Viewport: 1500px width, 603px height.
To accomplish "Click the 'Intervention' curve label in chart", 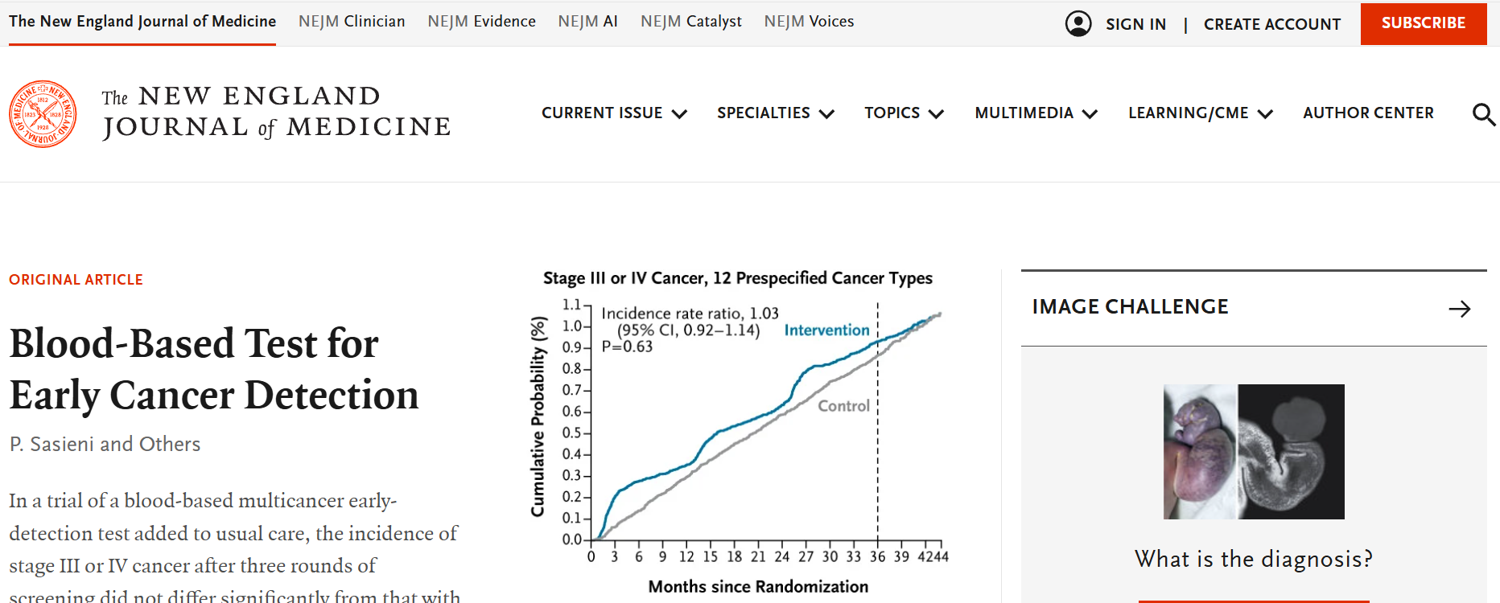I will coord(826,330).
